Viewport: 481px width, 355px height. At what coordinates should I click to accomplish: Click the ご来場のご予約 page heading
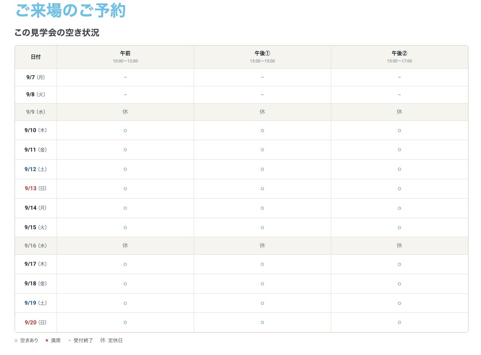(x=71, y=10)
